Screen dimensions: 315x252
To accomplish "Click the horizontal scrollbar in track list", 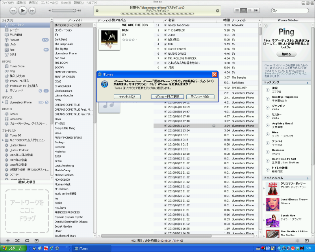I will coord(156,236).
